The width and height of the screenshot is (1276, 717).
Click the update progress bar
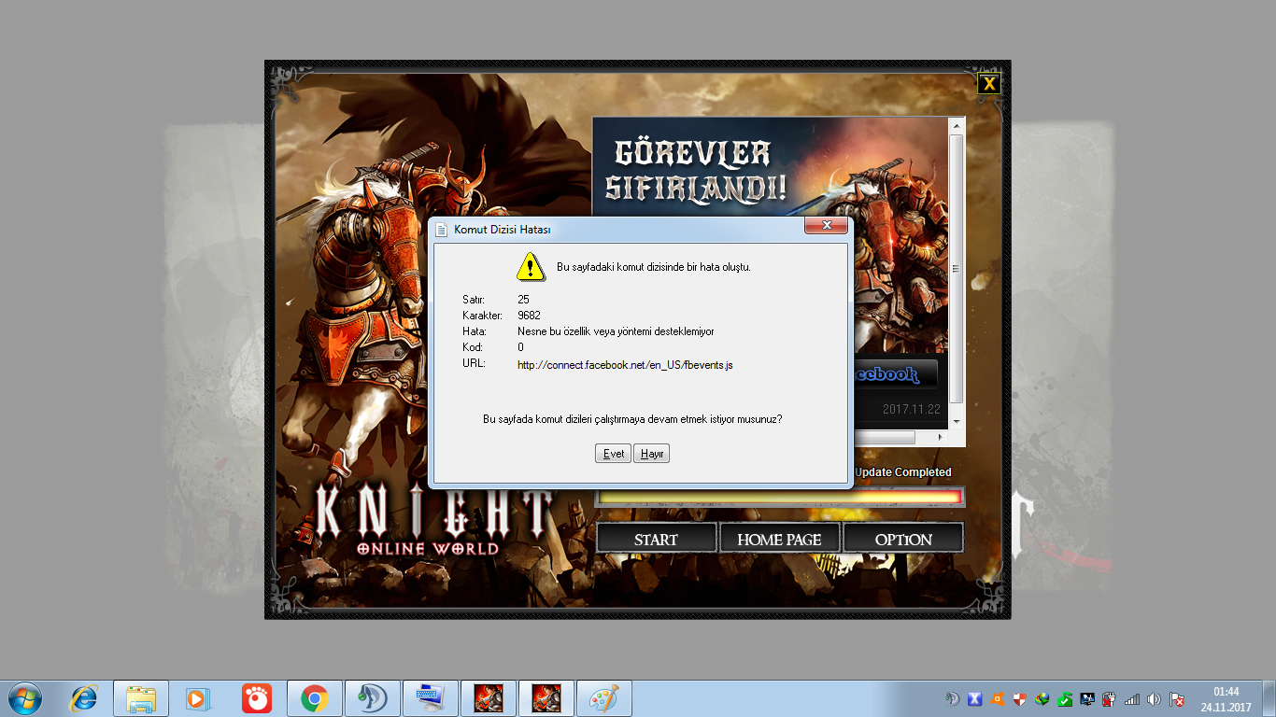780,497
